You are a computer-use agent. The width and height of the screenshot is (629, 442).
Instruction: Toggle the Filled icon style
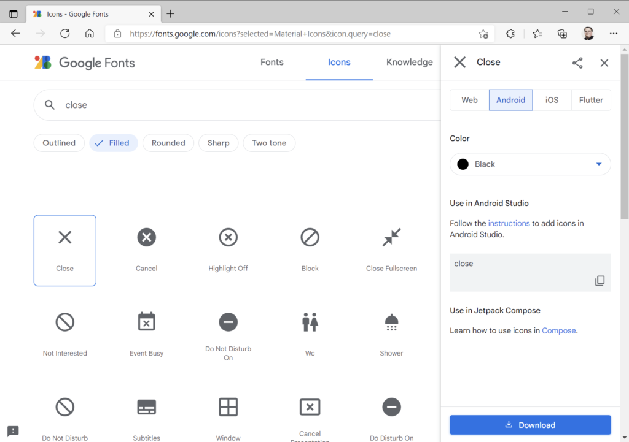[x=113, y=142]
